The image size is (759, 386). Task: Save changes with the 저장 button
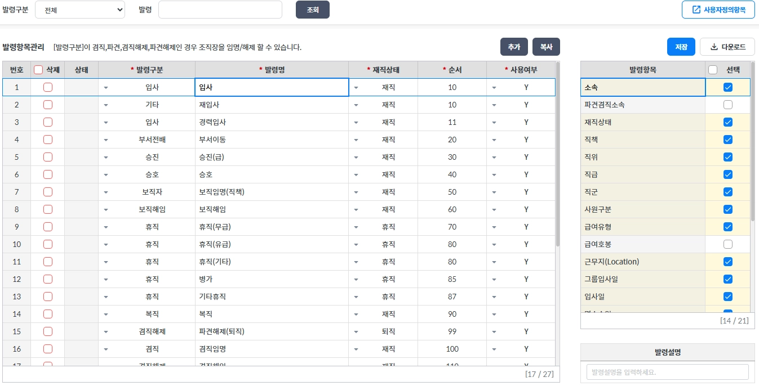click(681, 47)
